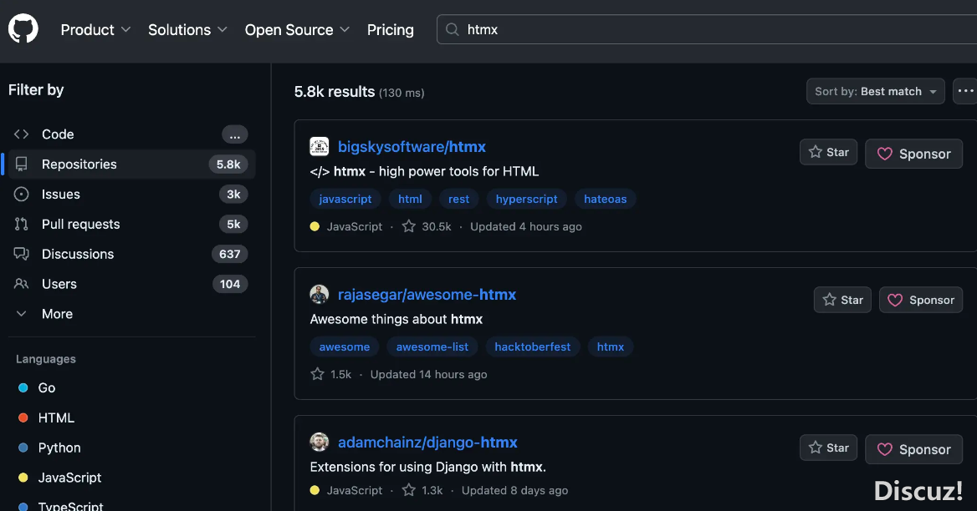The image size is (977, 511).
Task: Click the awesome topic tag
Action: (x=345, y=347)
